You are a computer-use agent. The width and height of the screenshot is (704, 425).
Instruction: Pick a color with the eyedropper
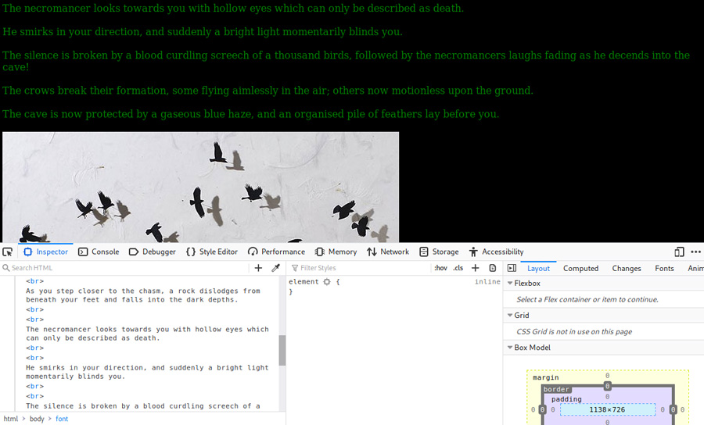coord(275,268)
